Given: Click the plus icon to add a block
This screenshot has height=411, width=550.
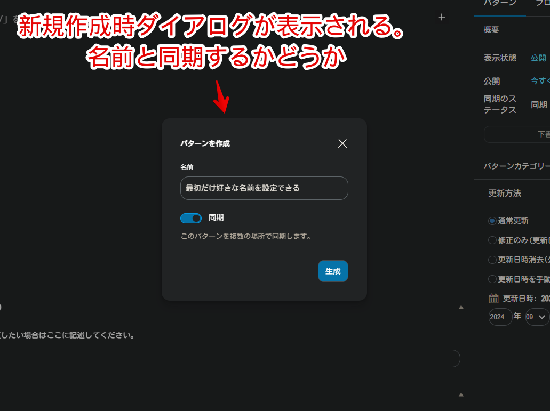Looking at the screenshot, I should click(442, 17).
